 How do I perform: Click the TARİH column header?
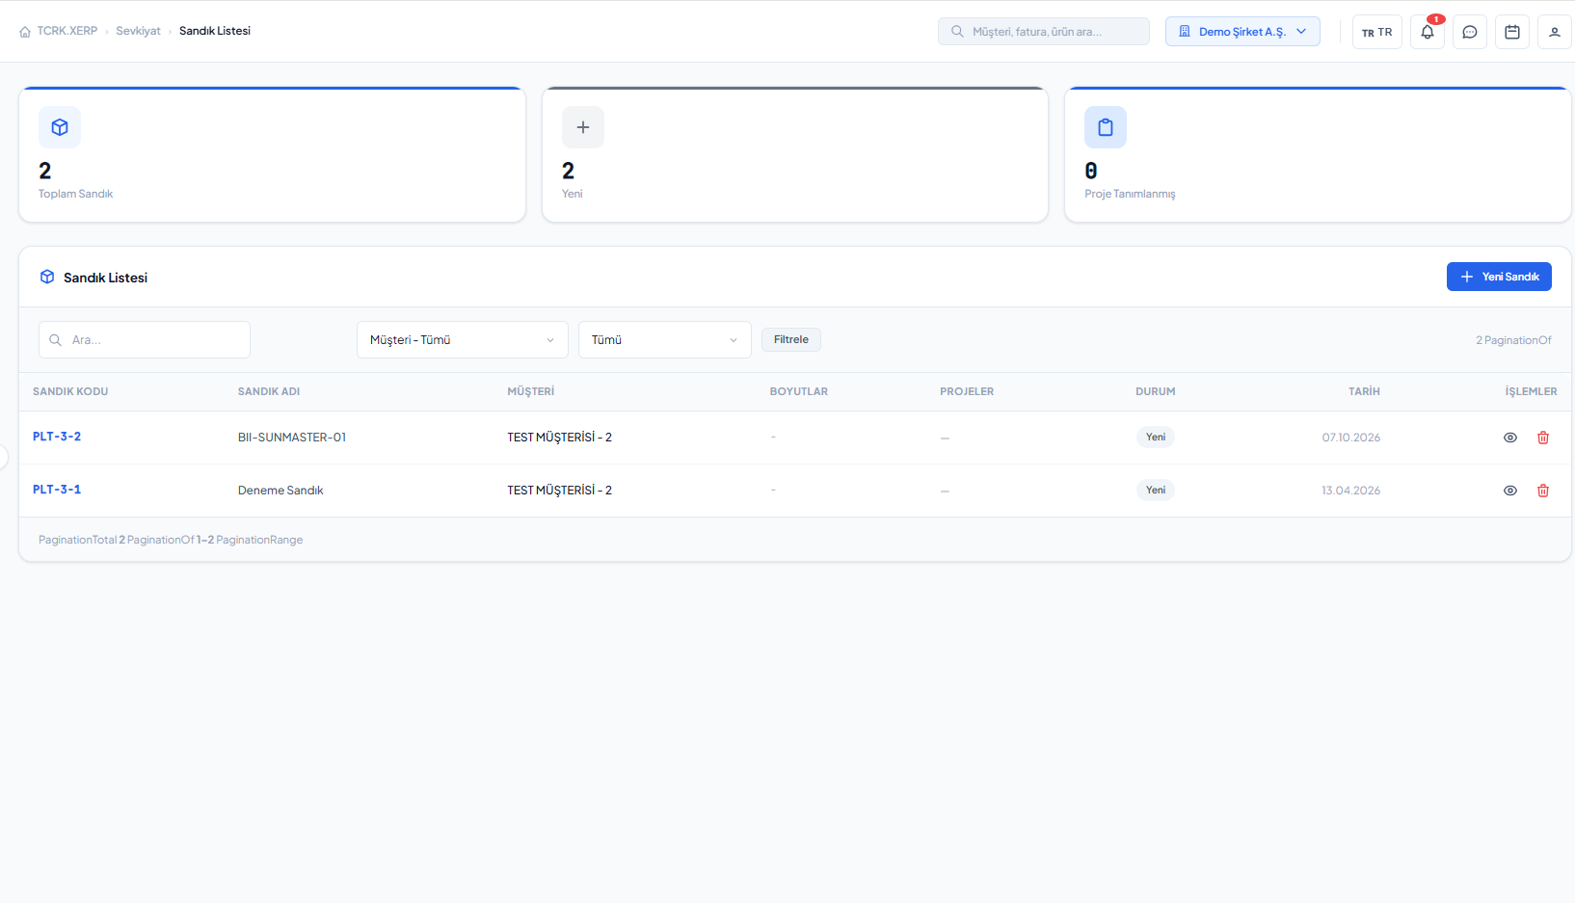point(1364,391)
